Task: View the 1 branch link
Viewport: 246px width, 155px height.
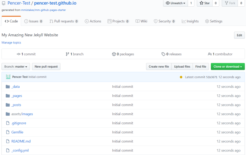Action: click(x=75, y=54)
